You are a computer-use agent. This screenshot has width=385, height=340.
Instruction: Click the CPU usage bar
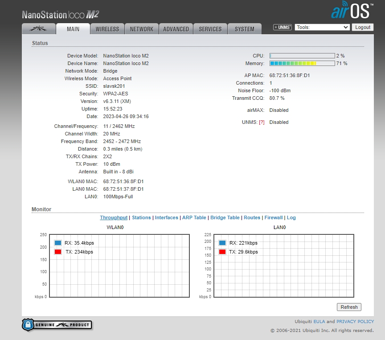[302, 56]
